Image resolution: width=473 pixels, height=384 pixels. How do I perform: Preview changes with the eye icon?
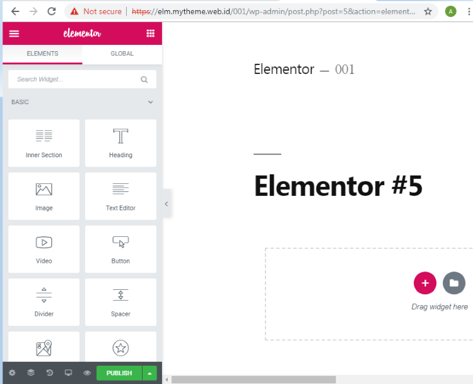87,373
